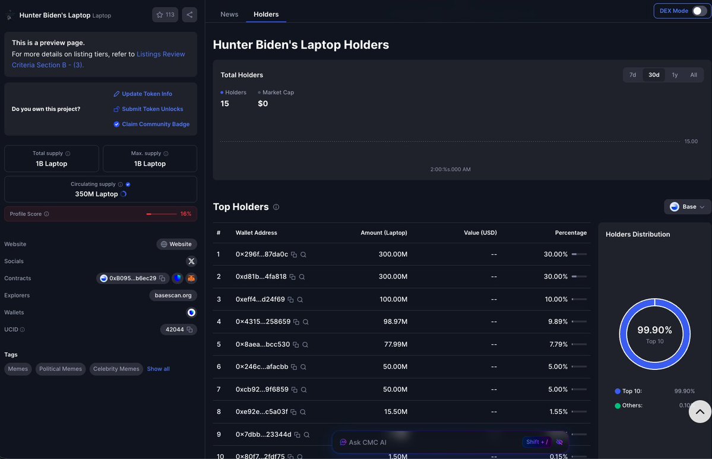Viewport: 712px width, 459px height.
Task: Click the 30.00% bar for 0x296f...87da0c
Action: pyautogui.click(x=579, y=254)
